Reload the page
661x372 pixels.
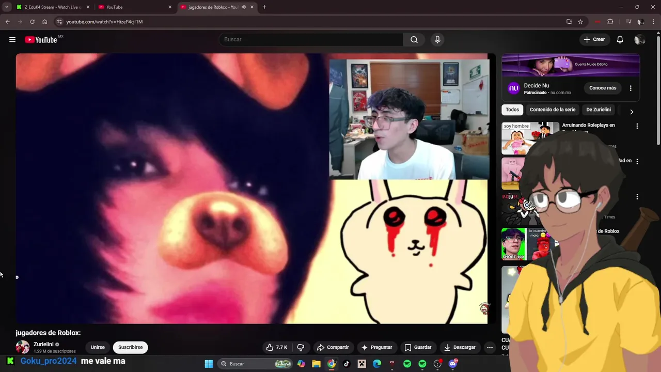point(32,22)
